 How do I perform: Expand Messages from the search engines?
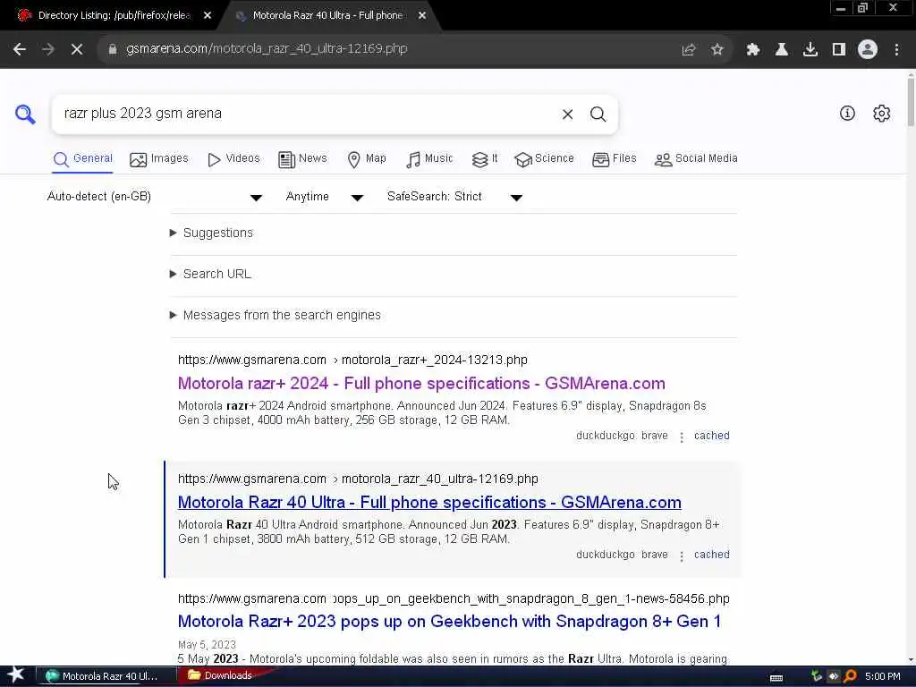click(x=275, y=316)
